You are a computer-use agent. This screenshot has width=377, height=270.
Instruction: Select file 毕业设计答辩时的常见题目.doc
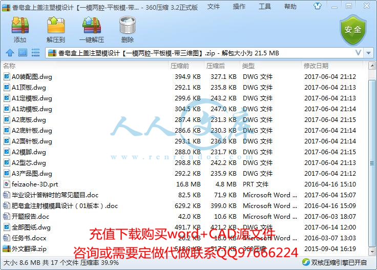55,195
